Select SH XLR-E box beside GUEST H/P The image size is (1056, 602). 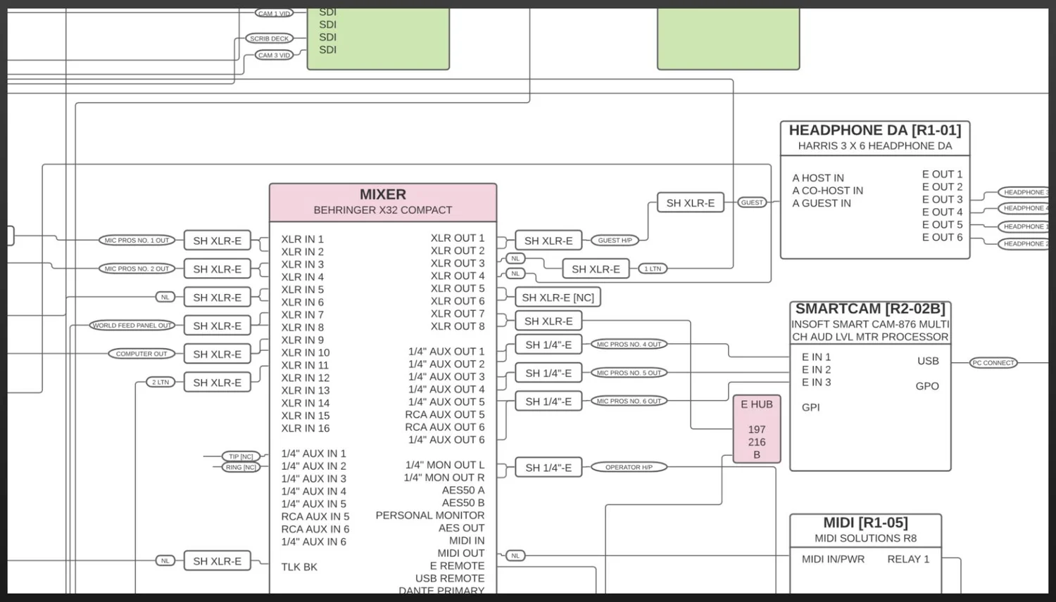pyautogui.click(x=548, y=241)
